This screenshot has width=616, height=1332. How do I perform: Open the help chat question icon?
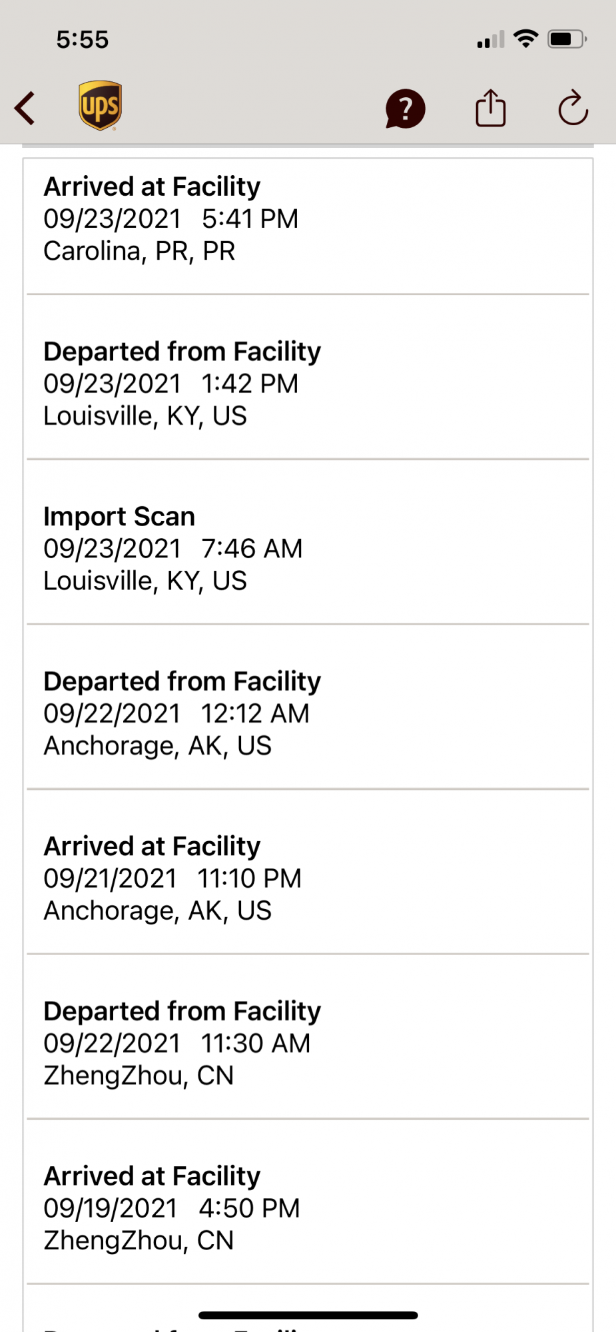(x=405, y=109)
